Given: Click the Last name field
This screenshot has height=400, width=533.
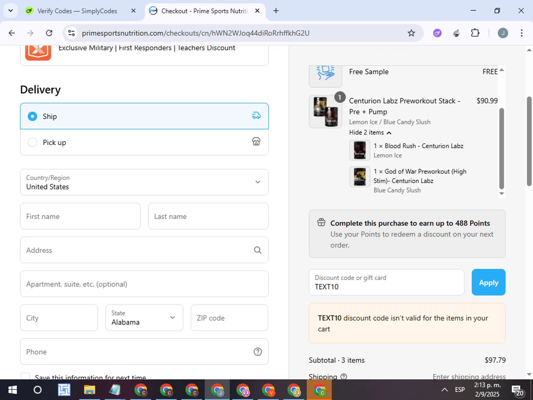Looking at the screenshot, I should click(x=208, y=216).
